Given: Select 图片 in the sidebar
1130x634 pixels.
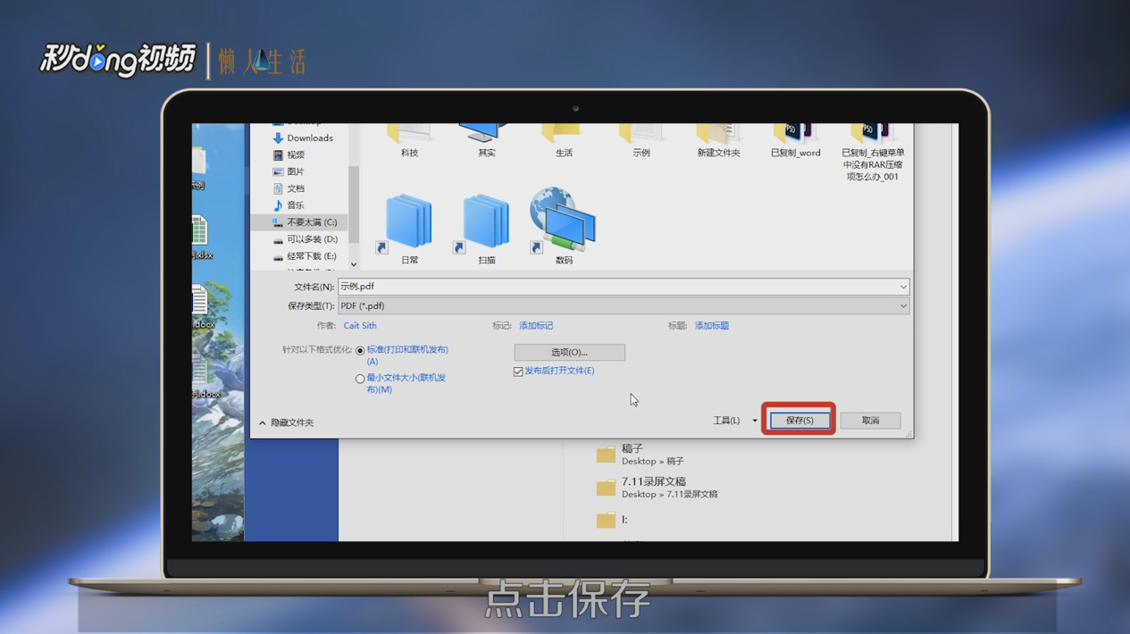Looking at the screenshot, I should (x=289, y=171).
